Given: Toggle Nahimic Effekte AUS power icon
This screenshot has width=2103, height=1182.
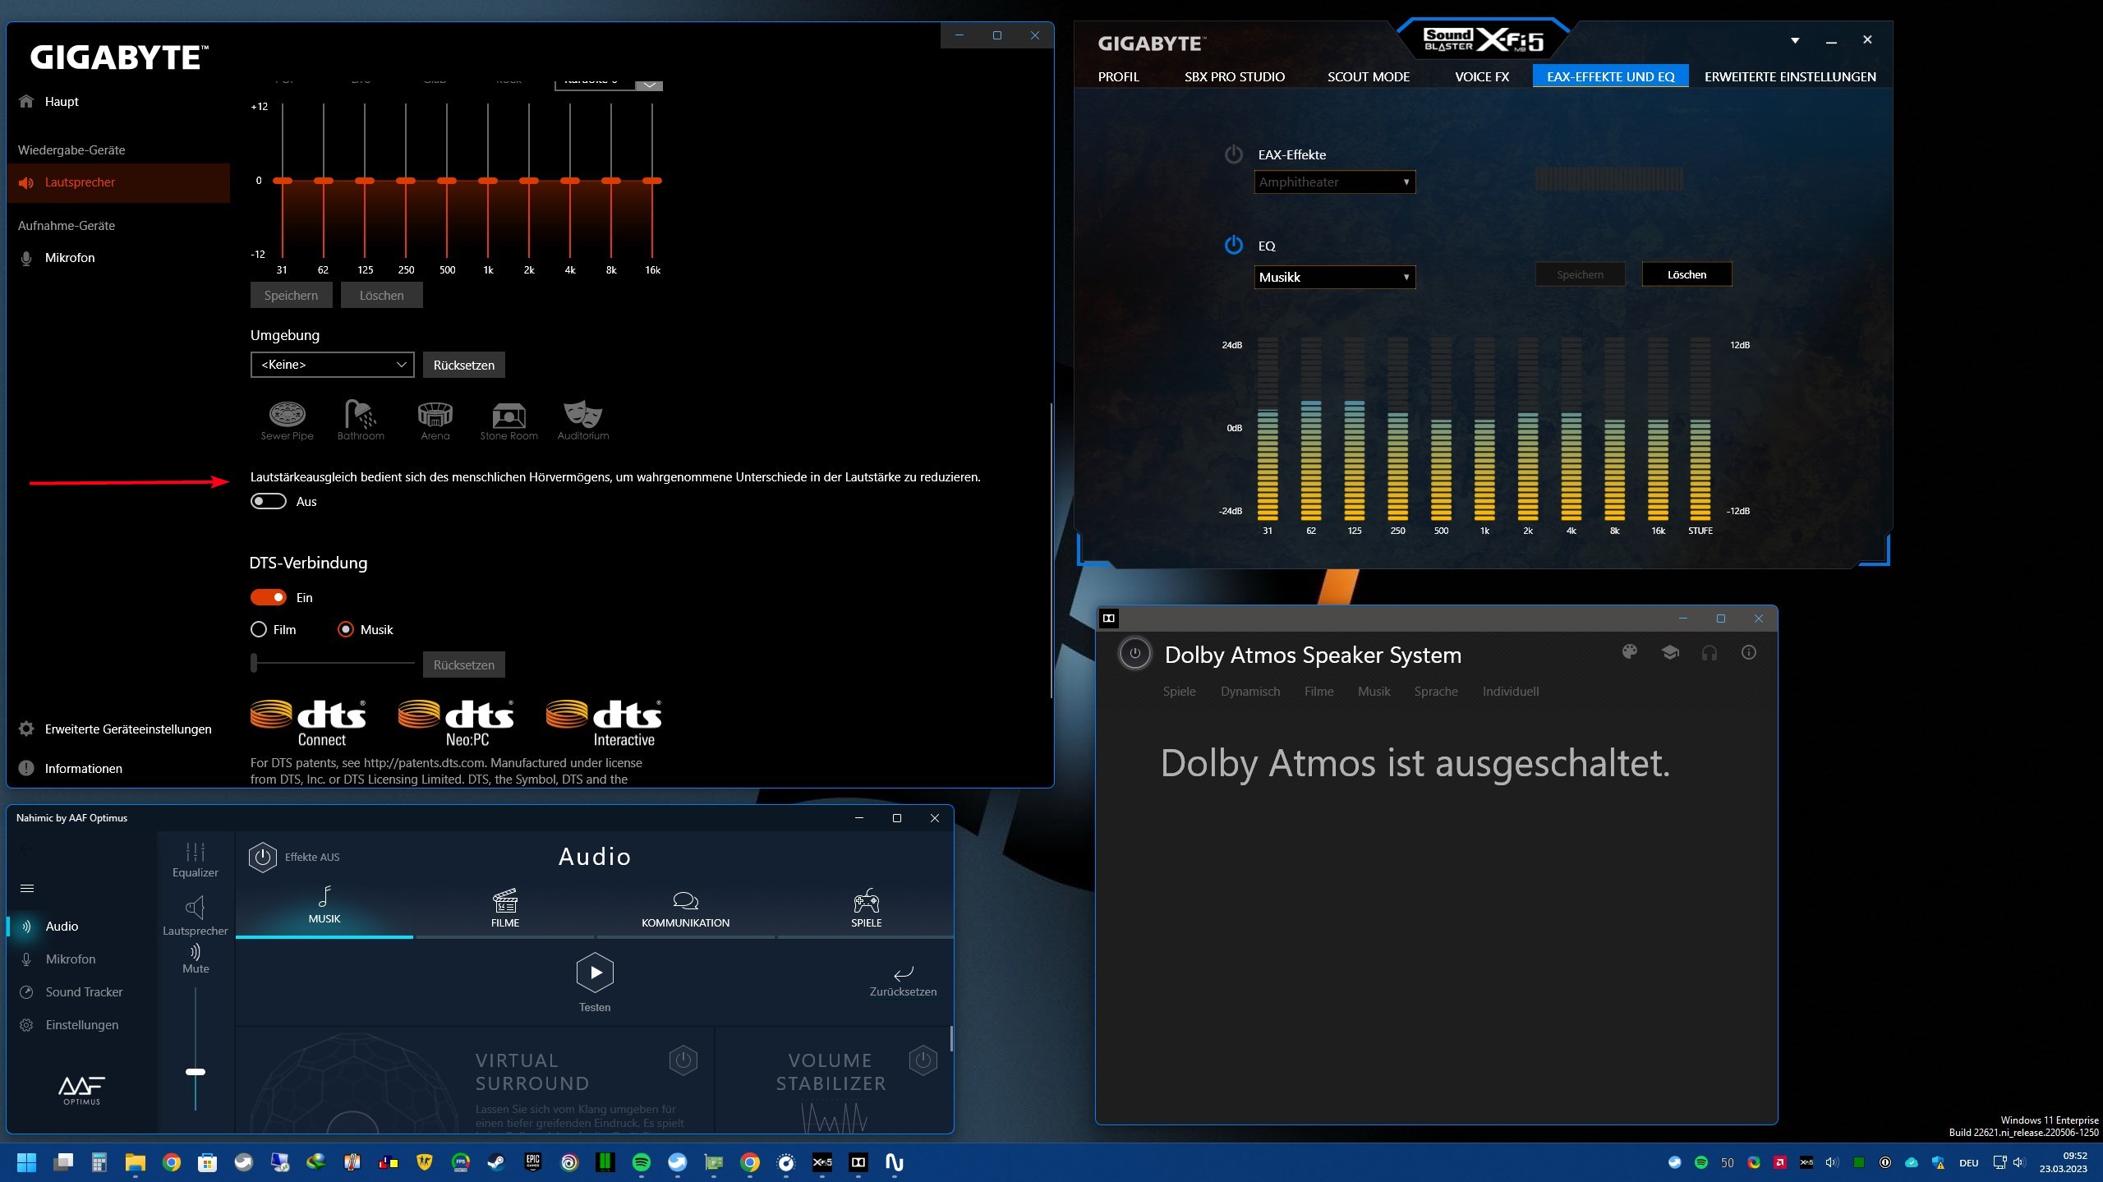Looking at the screenshot, I should point(263,857).
